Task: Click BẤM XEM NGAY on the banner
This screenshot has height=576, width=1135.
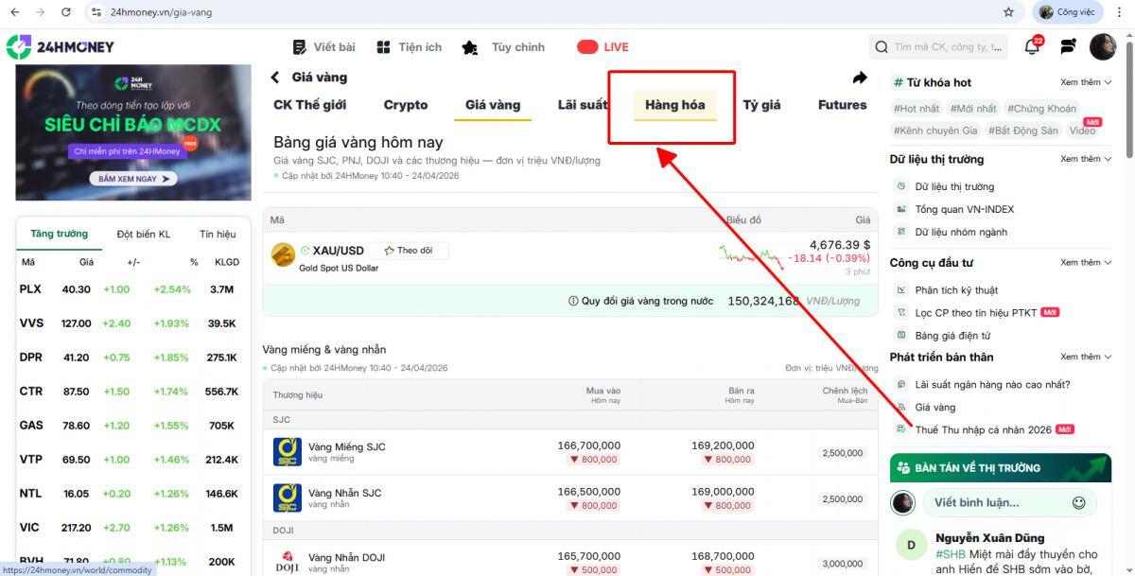Action: 133,178
